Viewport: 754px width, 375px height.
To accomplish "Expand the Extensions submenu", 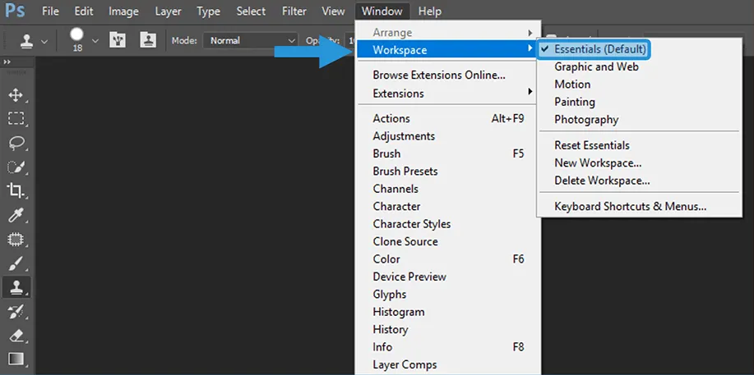I will pyautogui.click(x=448, y=94).
